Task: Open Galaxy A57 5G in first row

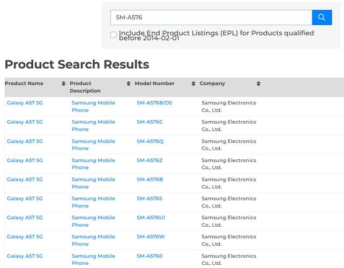Action: (25, 103)
